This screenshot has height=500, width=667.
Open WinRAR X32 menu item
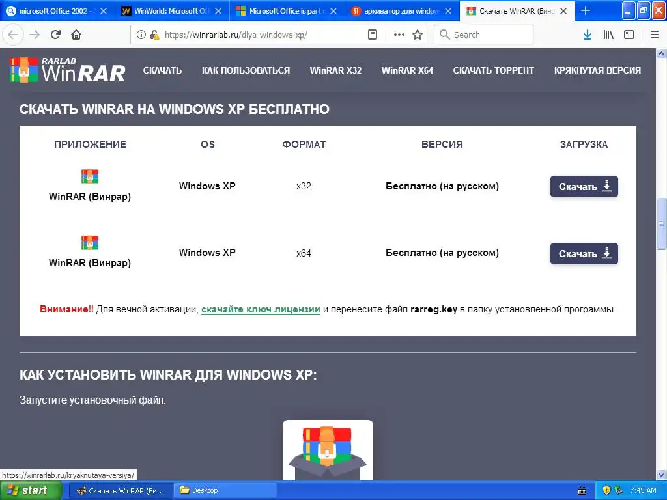[335, 70]
